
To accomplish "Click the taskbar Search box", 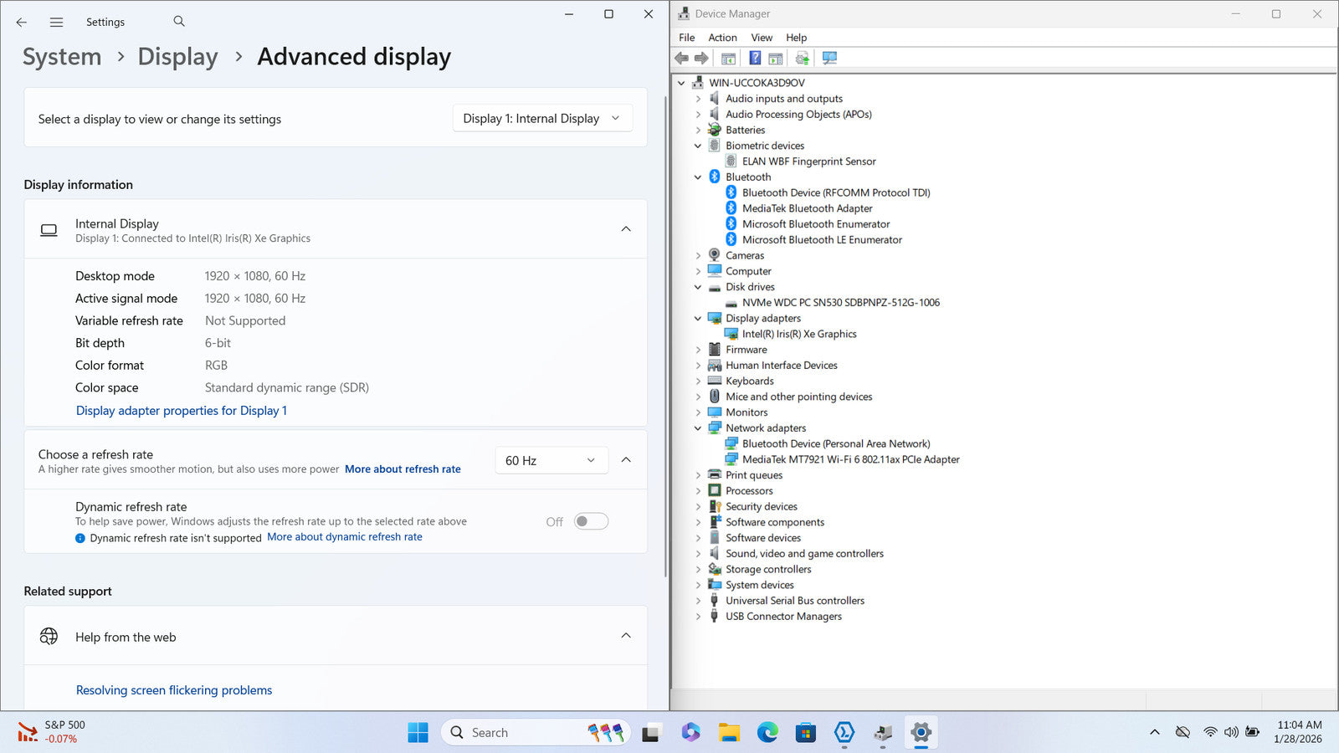I will point(519,733).
